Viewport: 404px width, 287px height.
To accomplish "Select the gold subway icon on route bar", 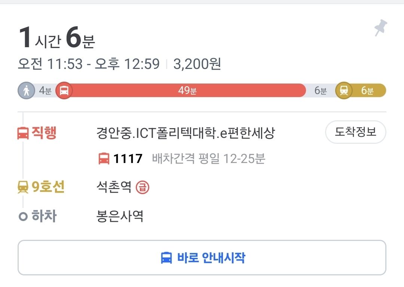I will point(345,90).
